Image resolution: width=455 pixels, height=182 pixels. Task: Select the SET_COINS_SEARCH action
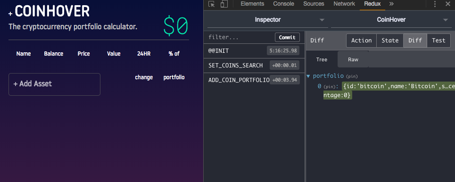click(254, 66)
